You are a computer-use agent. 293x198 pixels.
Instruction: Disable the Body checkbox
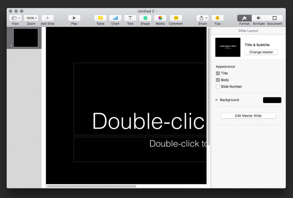pyautogui.click(x=218, y=80)
